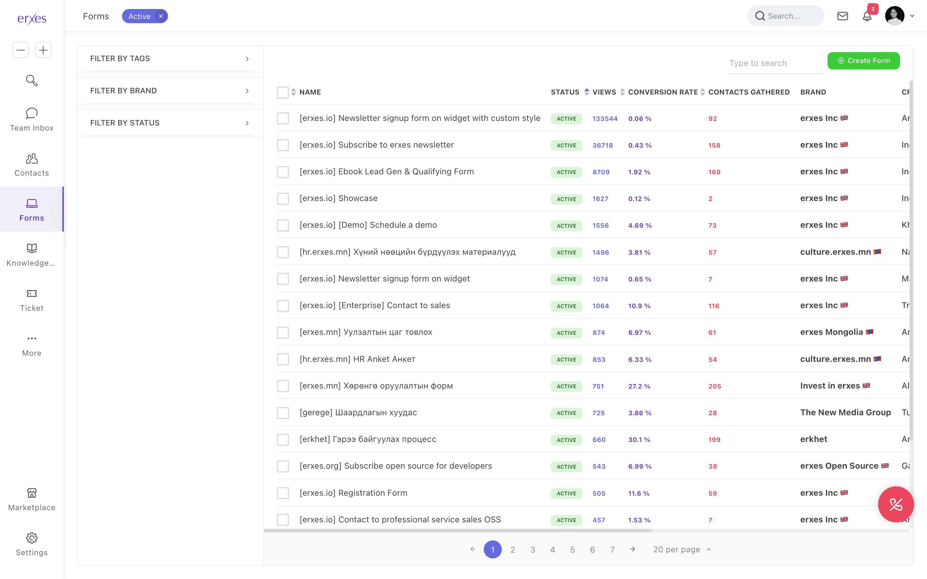Viewport: 927px width, 579px height.
Task: Click the red phone call widget
Action: [895, 504]
